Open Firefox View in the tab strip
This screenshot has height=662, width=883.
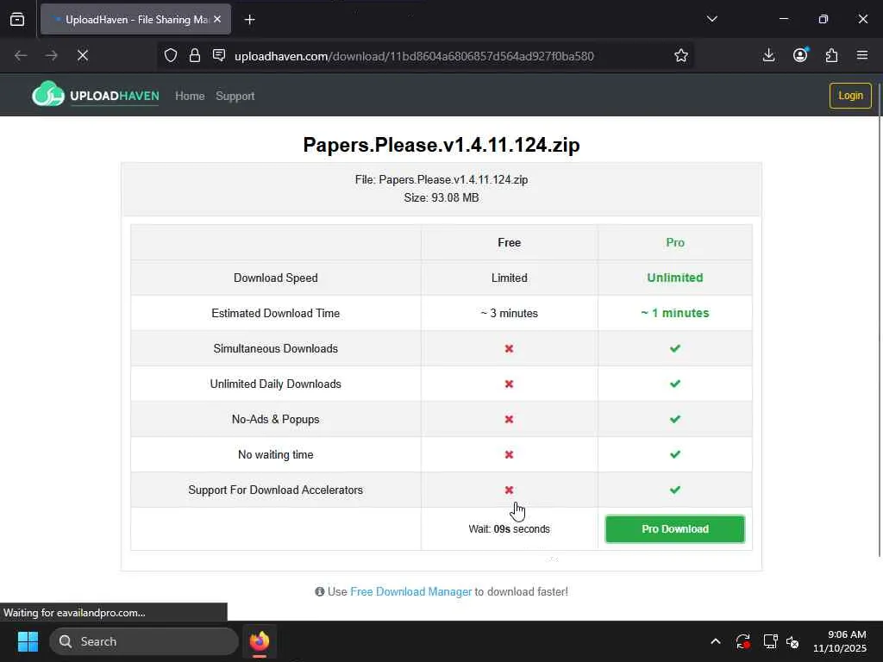pyautogui.click(x=17, y=19)
